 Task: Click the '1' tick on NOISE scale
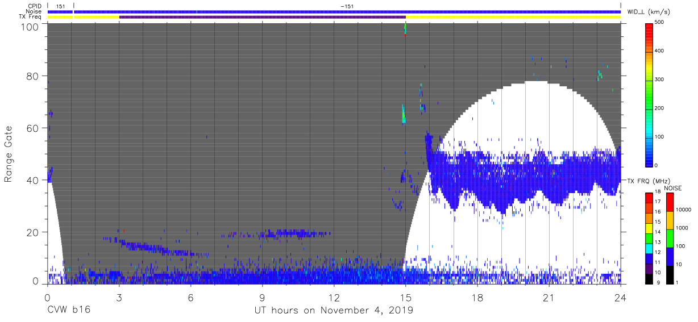click(677, 282)
